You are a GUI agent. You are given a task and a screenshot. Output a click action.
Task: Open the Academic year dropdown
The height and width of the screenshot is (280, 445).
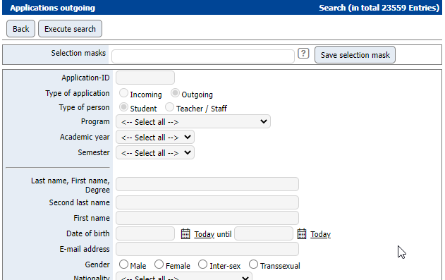click(x=155, y=138)
